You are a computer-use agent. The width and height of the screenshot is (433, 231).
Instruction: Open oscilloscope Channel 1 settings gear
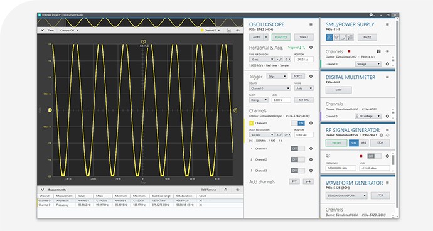[x=311, y=148]
